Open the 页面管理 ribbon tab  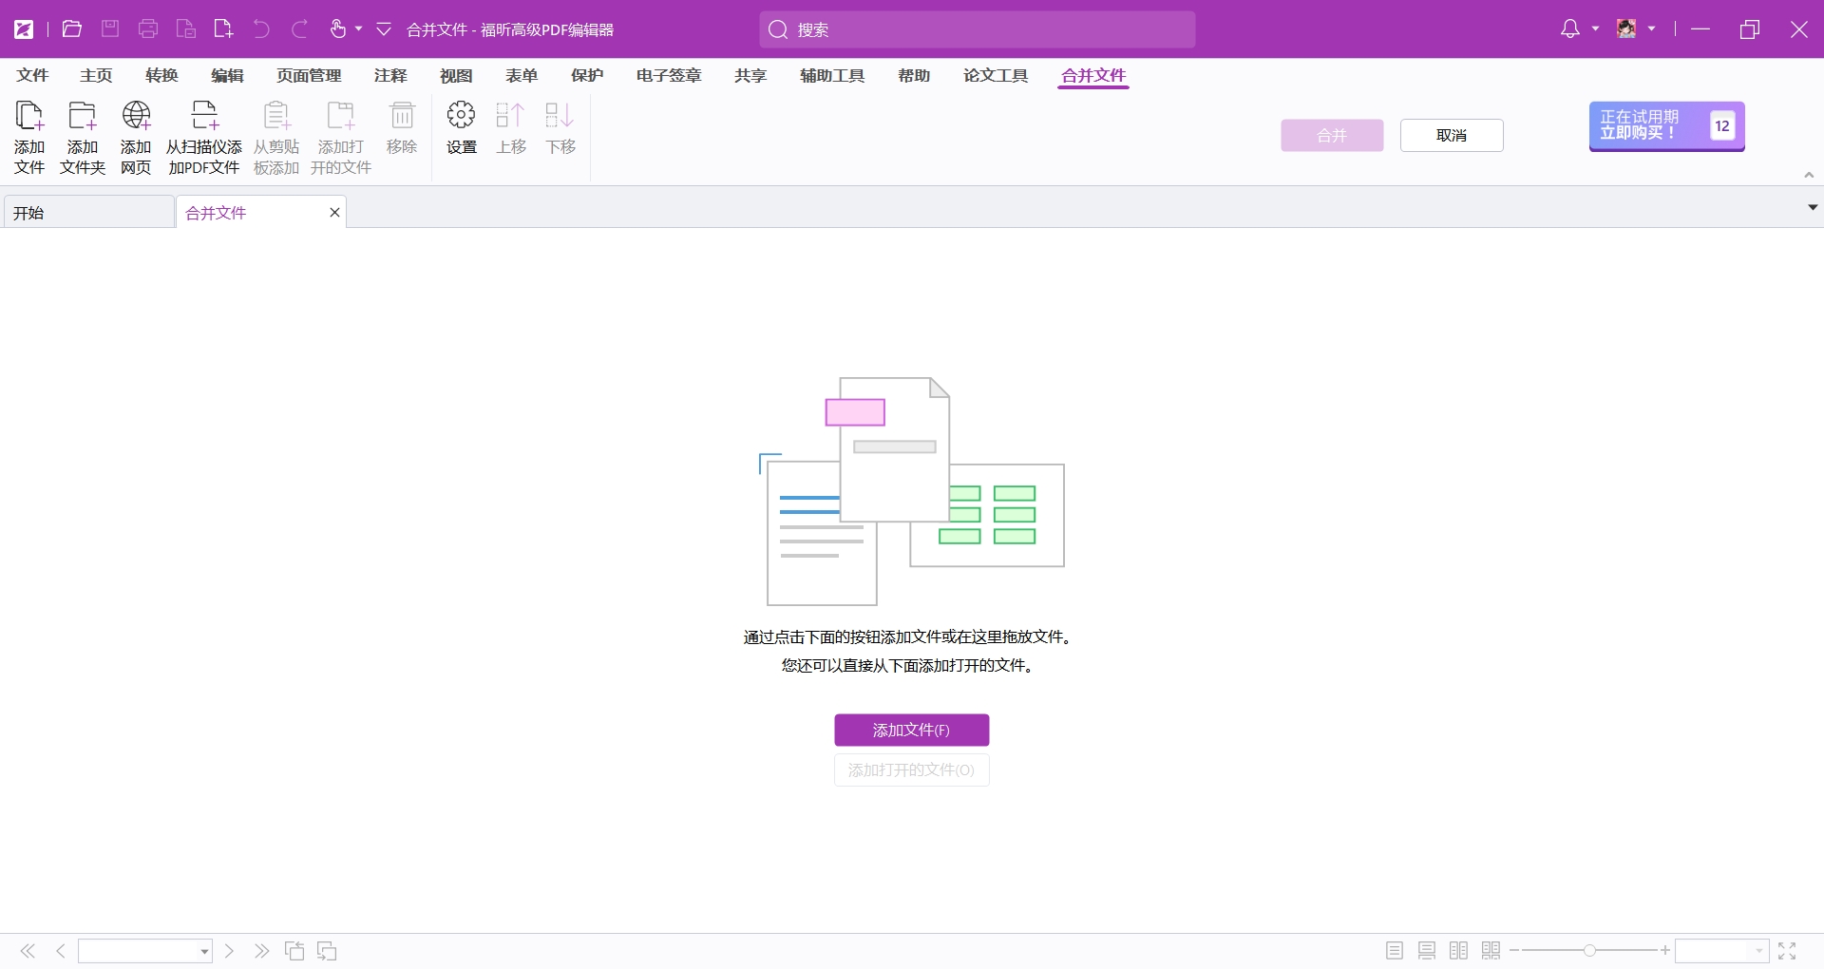[309, 75]
